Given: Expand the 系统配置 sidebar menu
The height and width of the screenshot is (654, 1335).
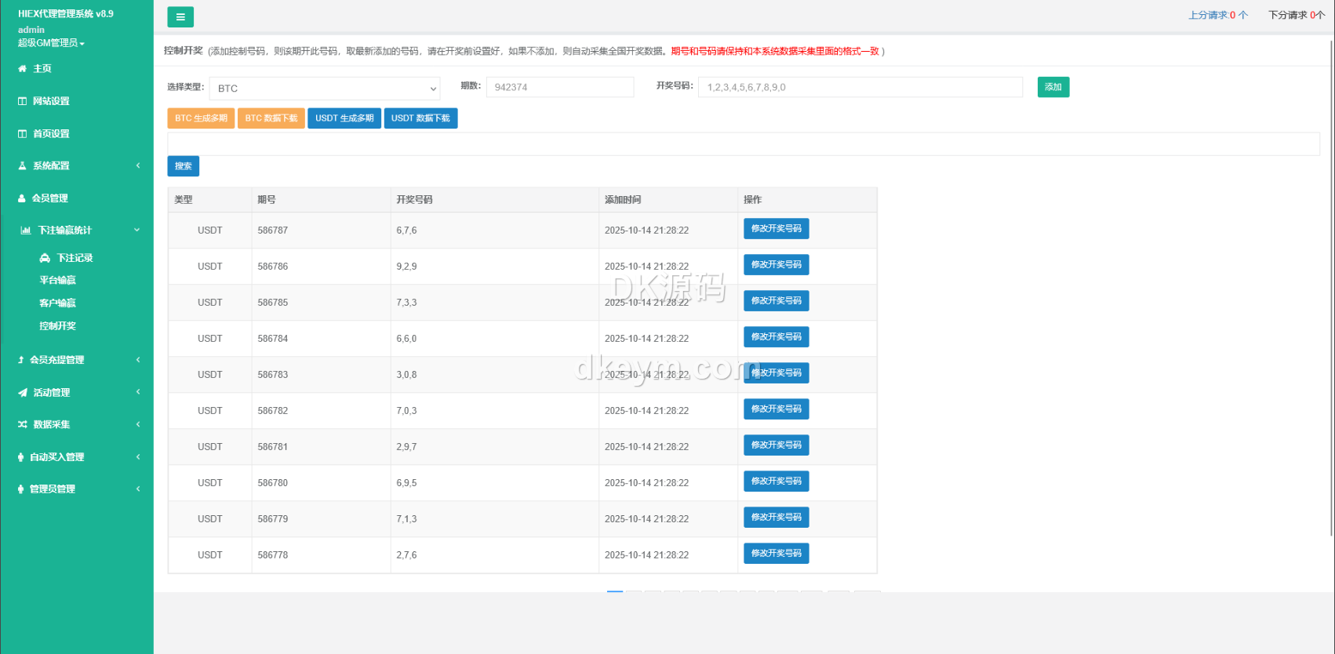Looking at the screenshot, I should pos(77,166).
